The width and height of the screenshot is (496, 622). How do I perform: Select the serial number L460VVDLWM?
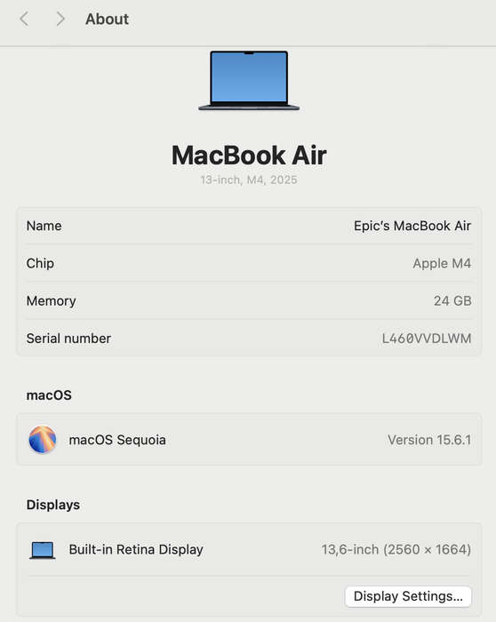427,339
